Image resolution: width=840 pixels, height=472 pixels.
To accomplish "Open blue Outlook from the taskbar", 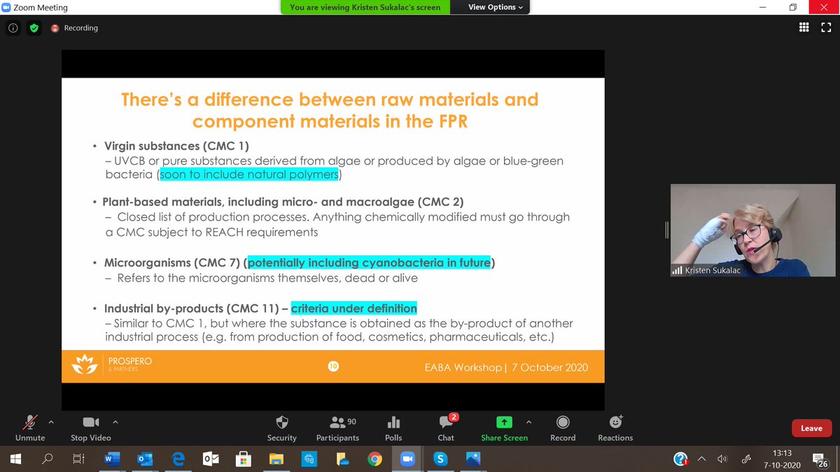I will [x=145, y=459].
